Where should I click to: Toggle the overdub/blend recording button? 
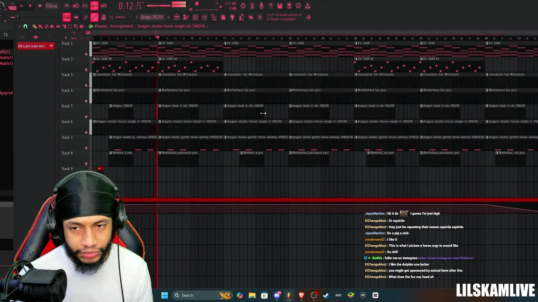pyautogui.click(x=94, y=6)
